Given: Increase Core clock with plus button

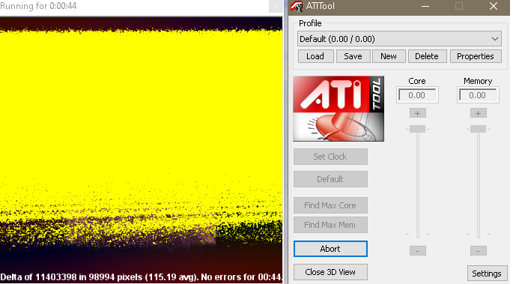Looking at the screenshot, I should (x=417, y=113).
